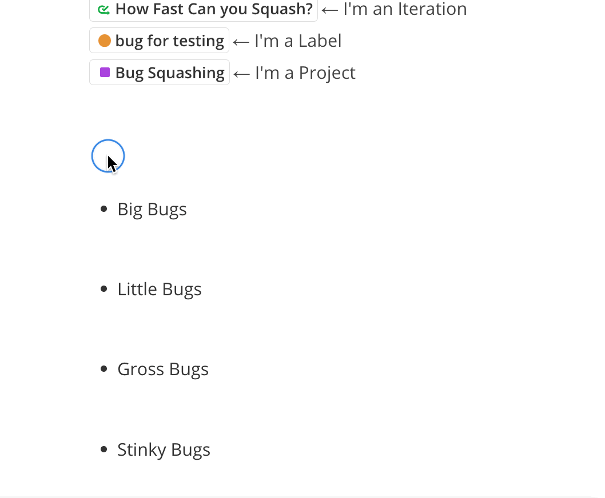Select the Gross Bugs list item
This screenshot has height=498, width=605.
click(163, 370)
